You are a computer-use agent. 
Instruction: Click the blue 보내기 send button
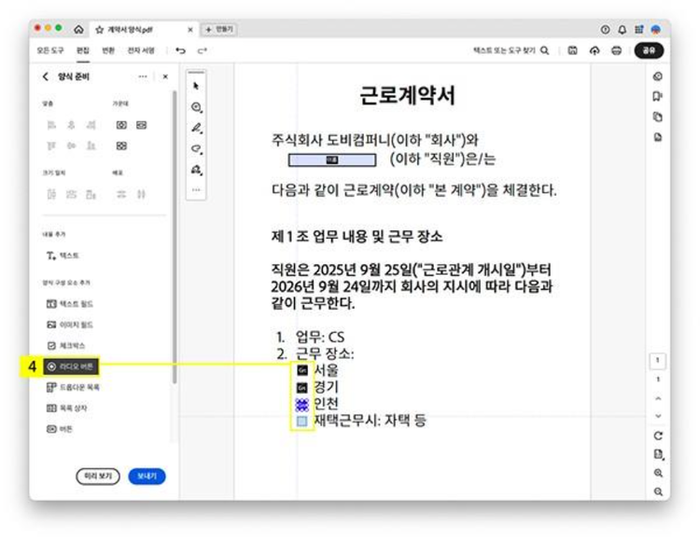(x=147, y=477)
